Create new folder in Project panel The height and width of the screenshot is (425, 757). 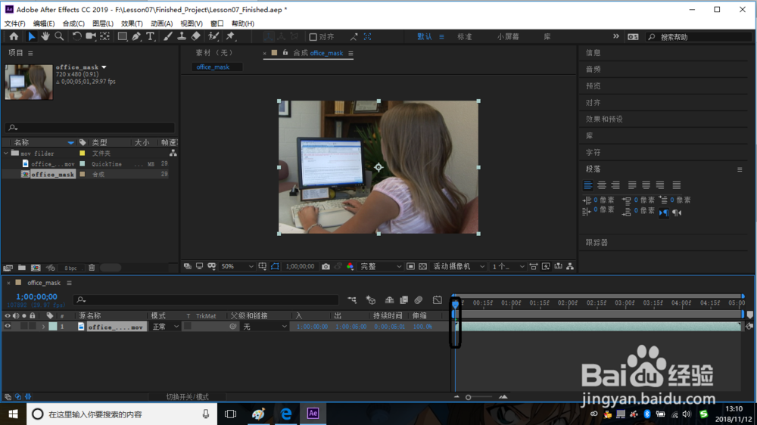22,268
